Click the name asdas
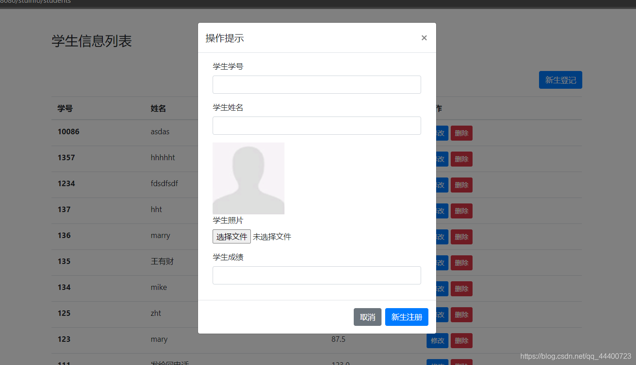Image resolution: width=636 pixels, height=365 pixels. coord(160,132)
